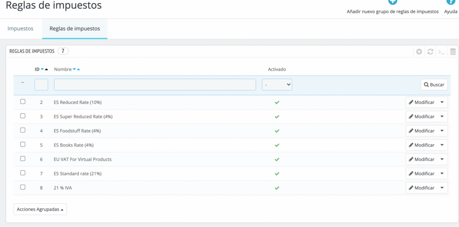Select checkbox for ES Reduced Rate (10%)
Viewport: 459px width, 227px height.
coord(22,102)
